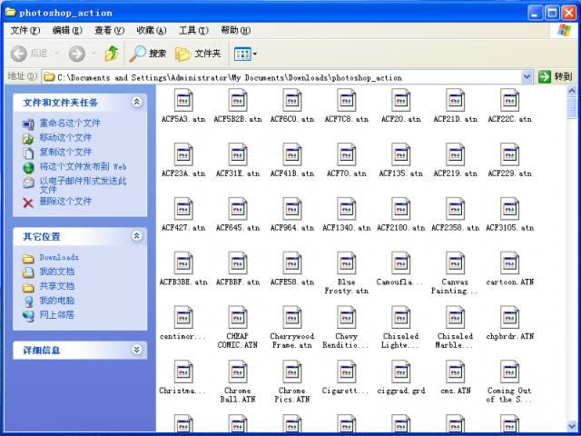Viewport: 581px width, 436px height.
Task: Select the ACF1340.atn file icon
Action: [x=347, y=209]
